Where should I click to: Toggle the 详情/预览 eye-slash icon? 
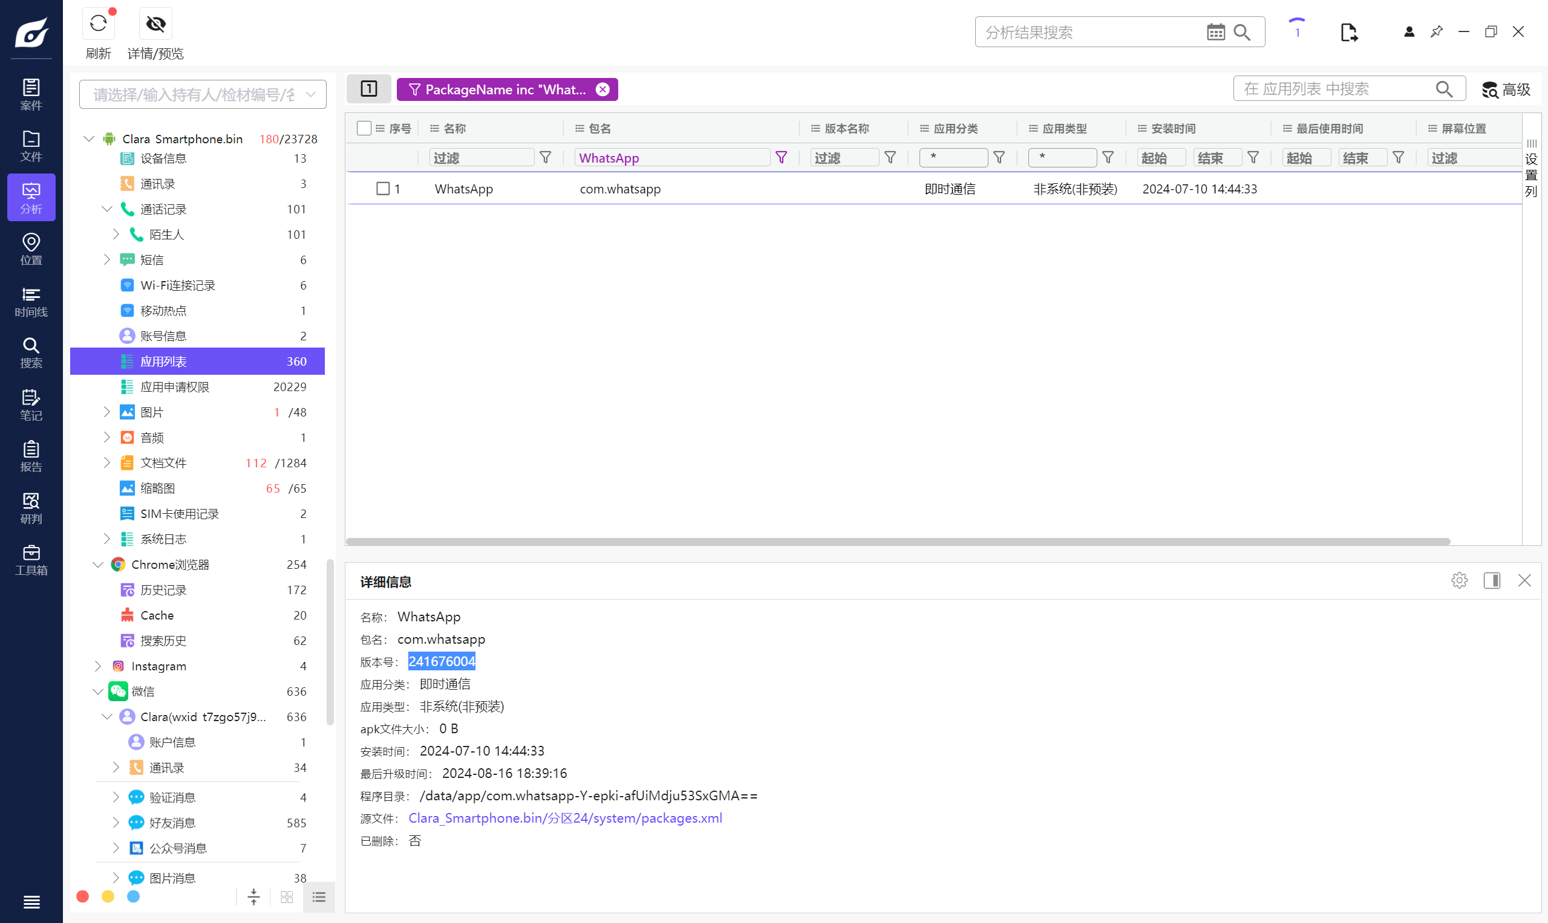[155, 25]
